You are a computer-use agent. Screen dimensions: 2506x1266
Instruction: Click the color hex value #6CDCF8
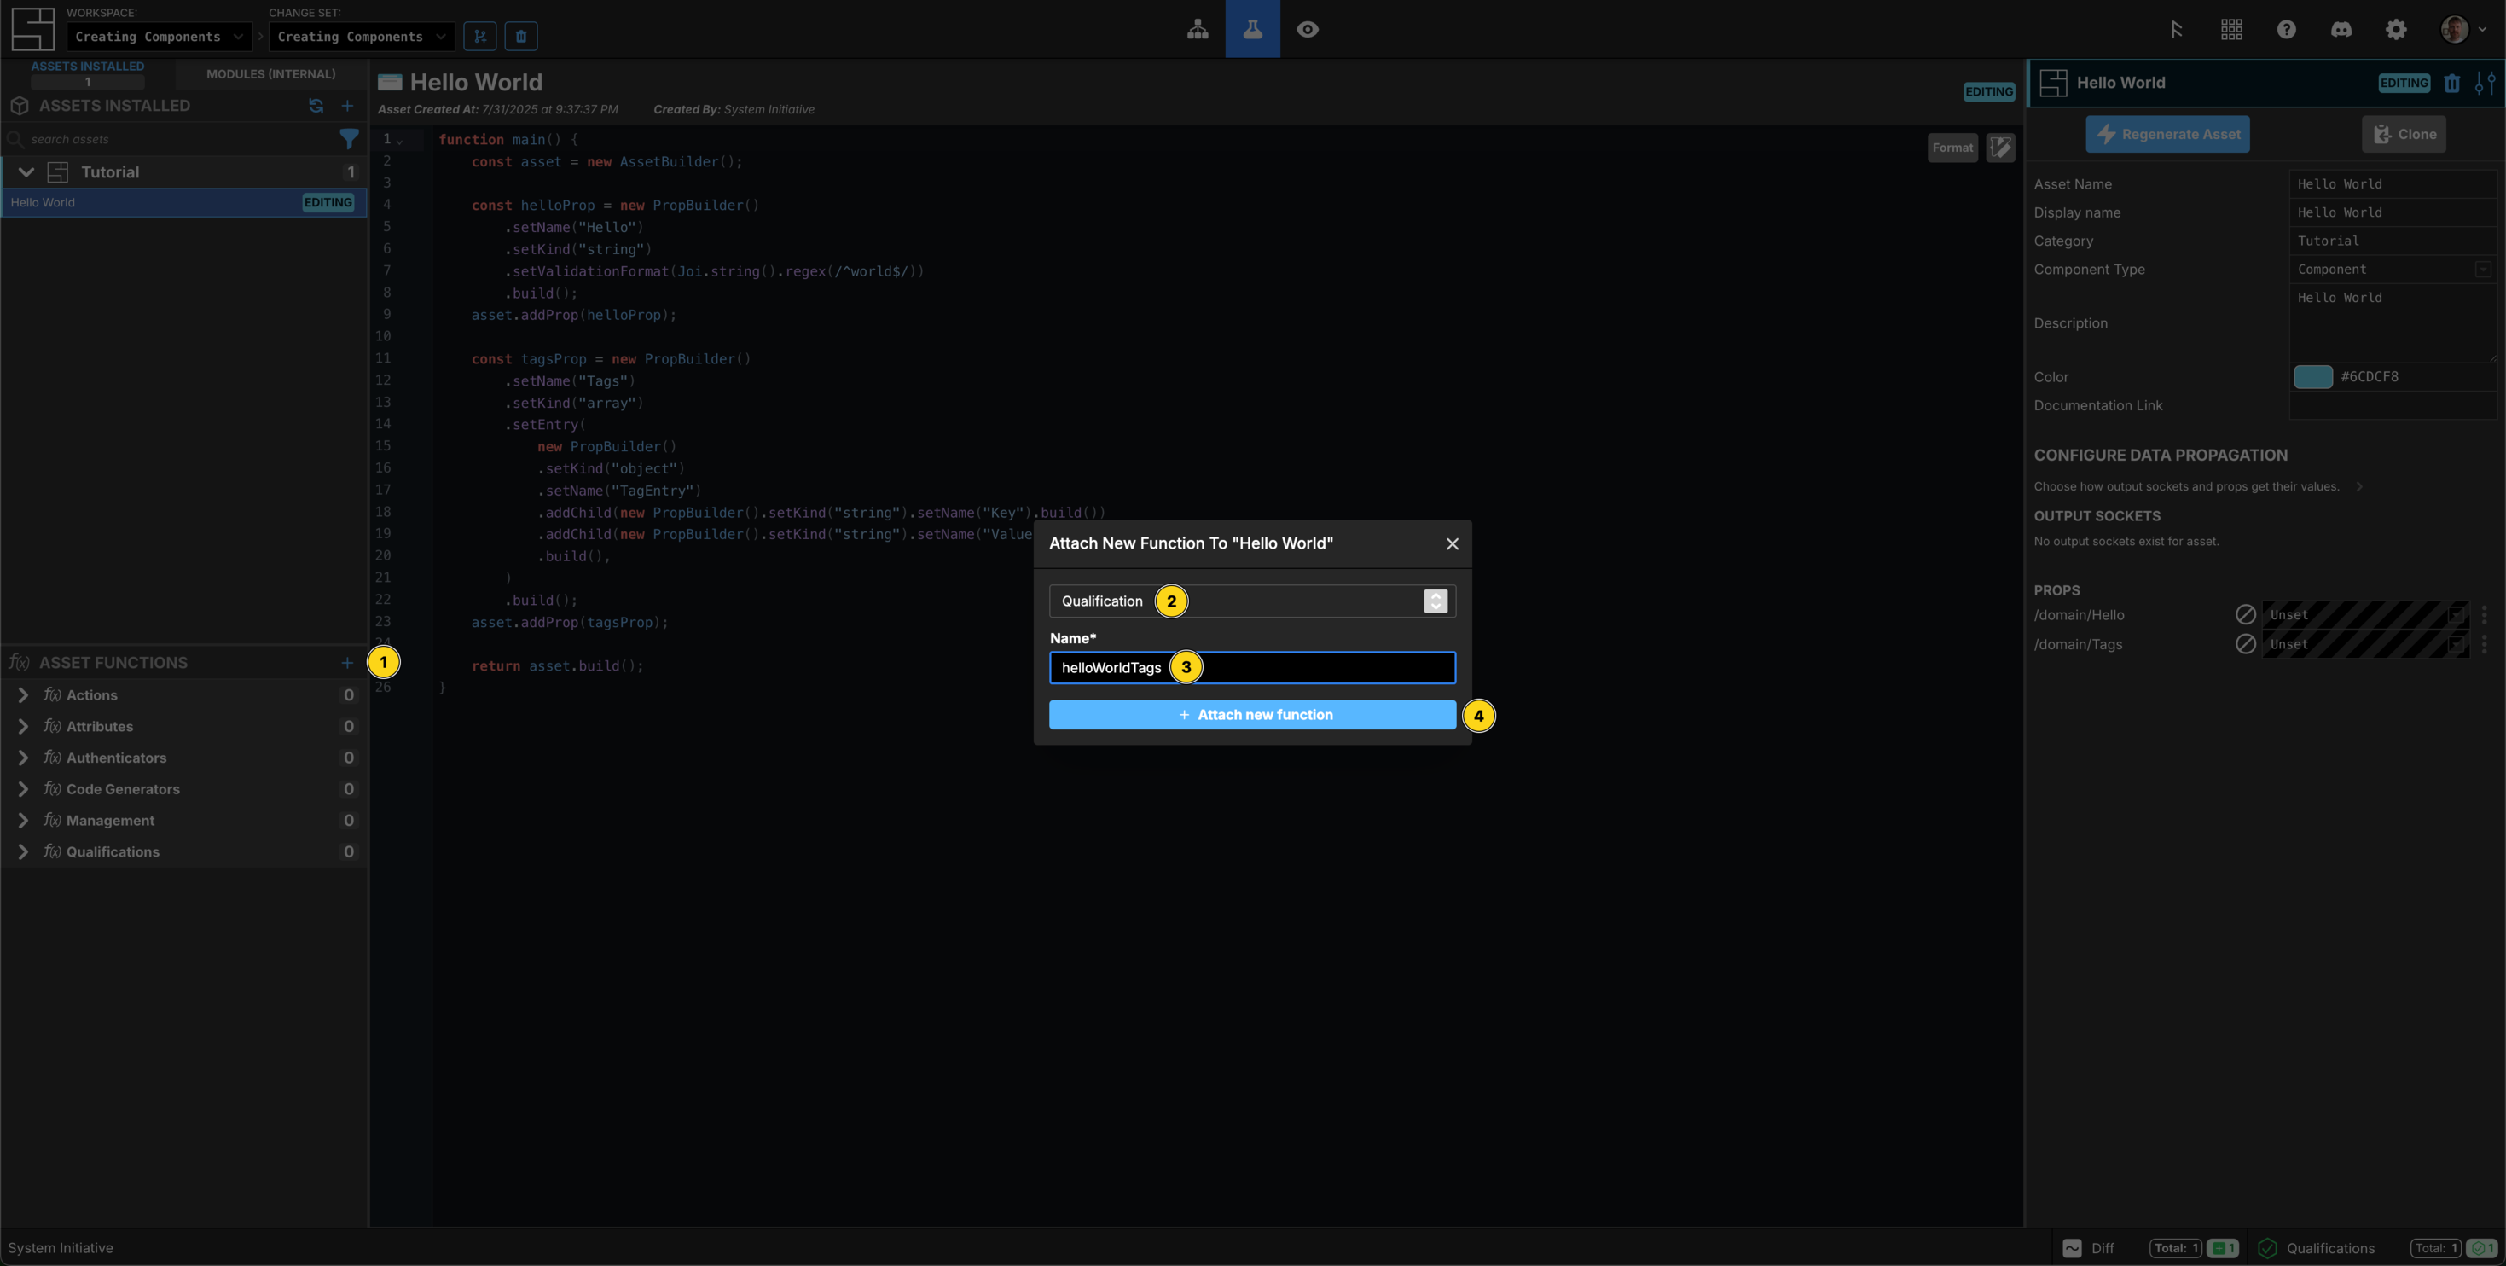[2369, 376]
